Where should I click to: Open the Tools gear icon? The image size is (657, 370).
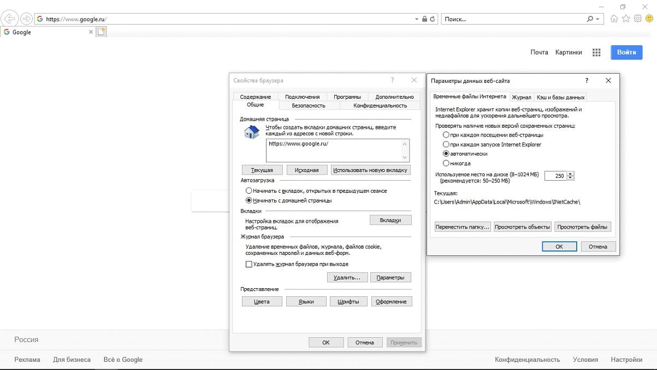[637, 19]
